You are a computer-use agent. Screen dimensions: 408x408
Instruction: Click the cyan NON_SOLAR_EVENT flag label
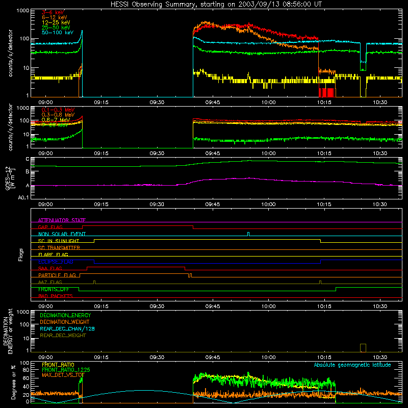pyautogui.click(x=62, y=234)
